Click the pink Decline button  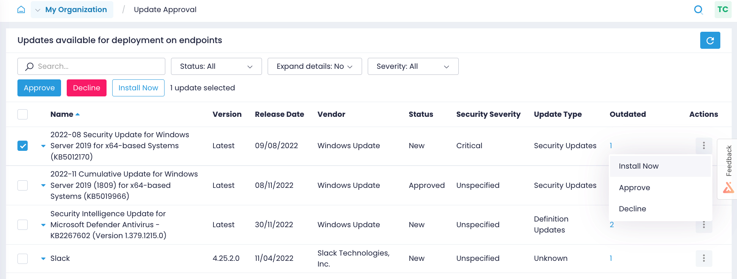pos(86,88)
